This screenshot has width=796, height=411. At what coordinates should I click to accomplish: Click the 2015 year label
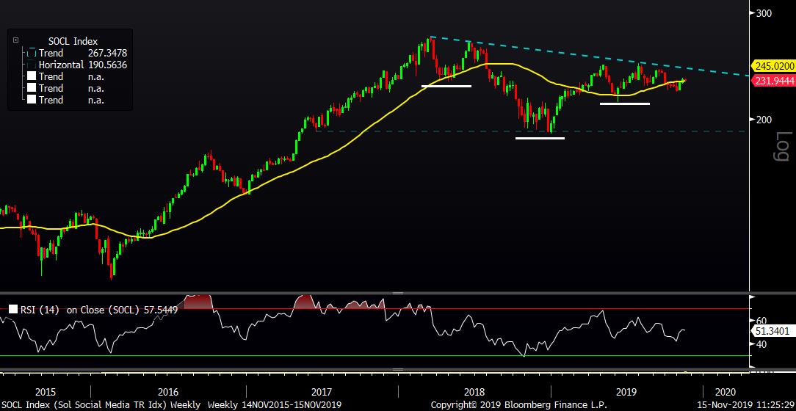click(x=46, y=392)
